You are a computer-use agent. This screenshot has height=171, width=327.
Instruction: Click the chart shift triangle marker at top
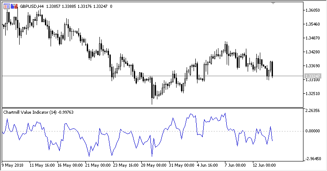273,3
